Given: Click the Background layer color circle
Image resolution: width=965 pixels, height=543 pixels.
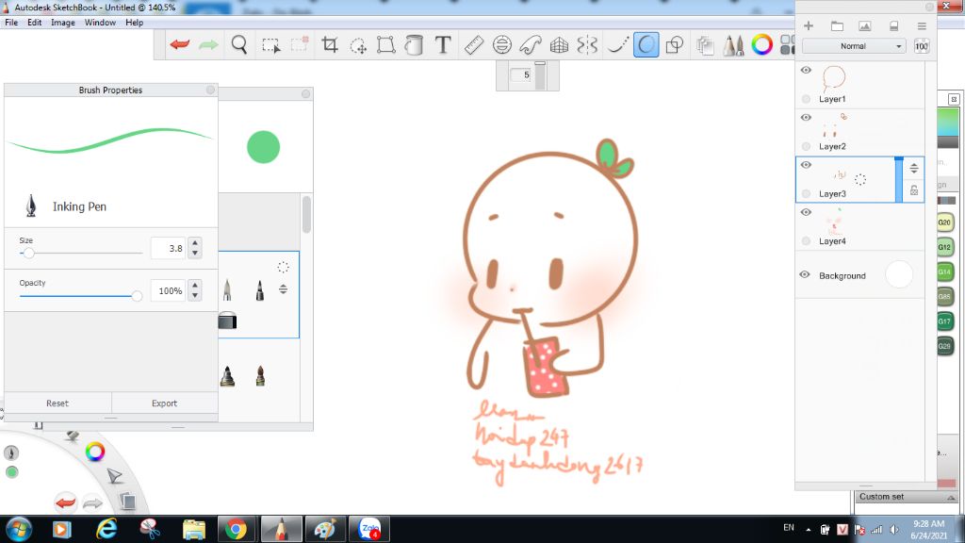Looking at the screenshot, I should pos(898,274).
